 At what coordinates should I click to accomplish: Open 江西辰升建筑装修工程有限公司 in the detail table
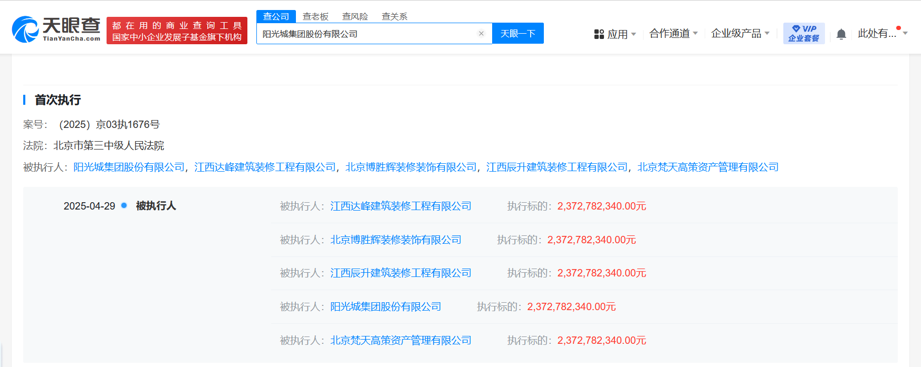click(x=401, y=273)
